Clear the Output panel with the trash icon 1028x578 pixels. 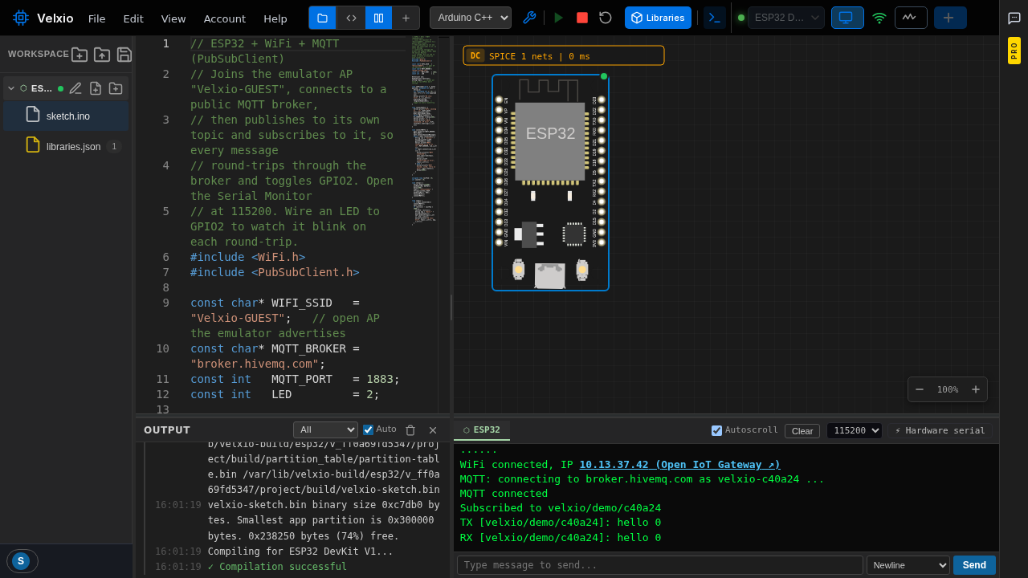click(x=410, y=430)
